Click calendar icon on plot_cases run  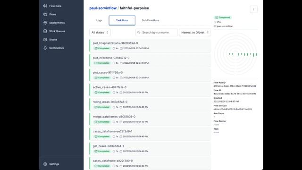point(121,77)
